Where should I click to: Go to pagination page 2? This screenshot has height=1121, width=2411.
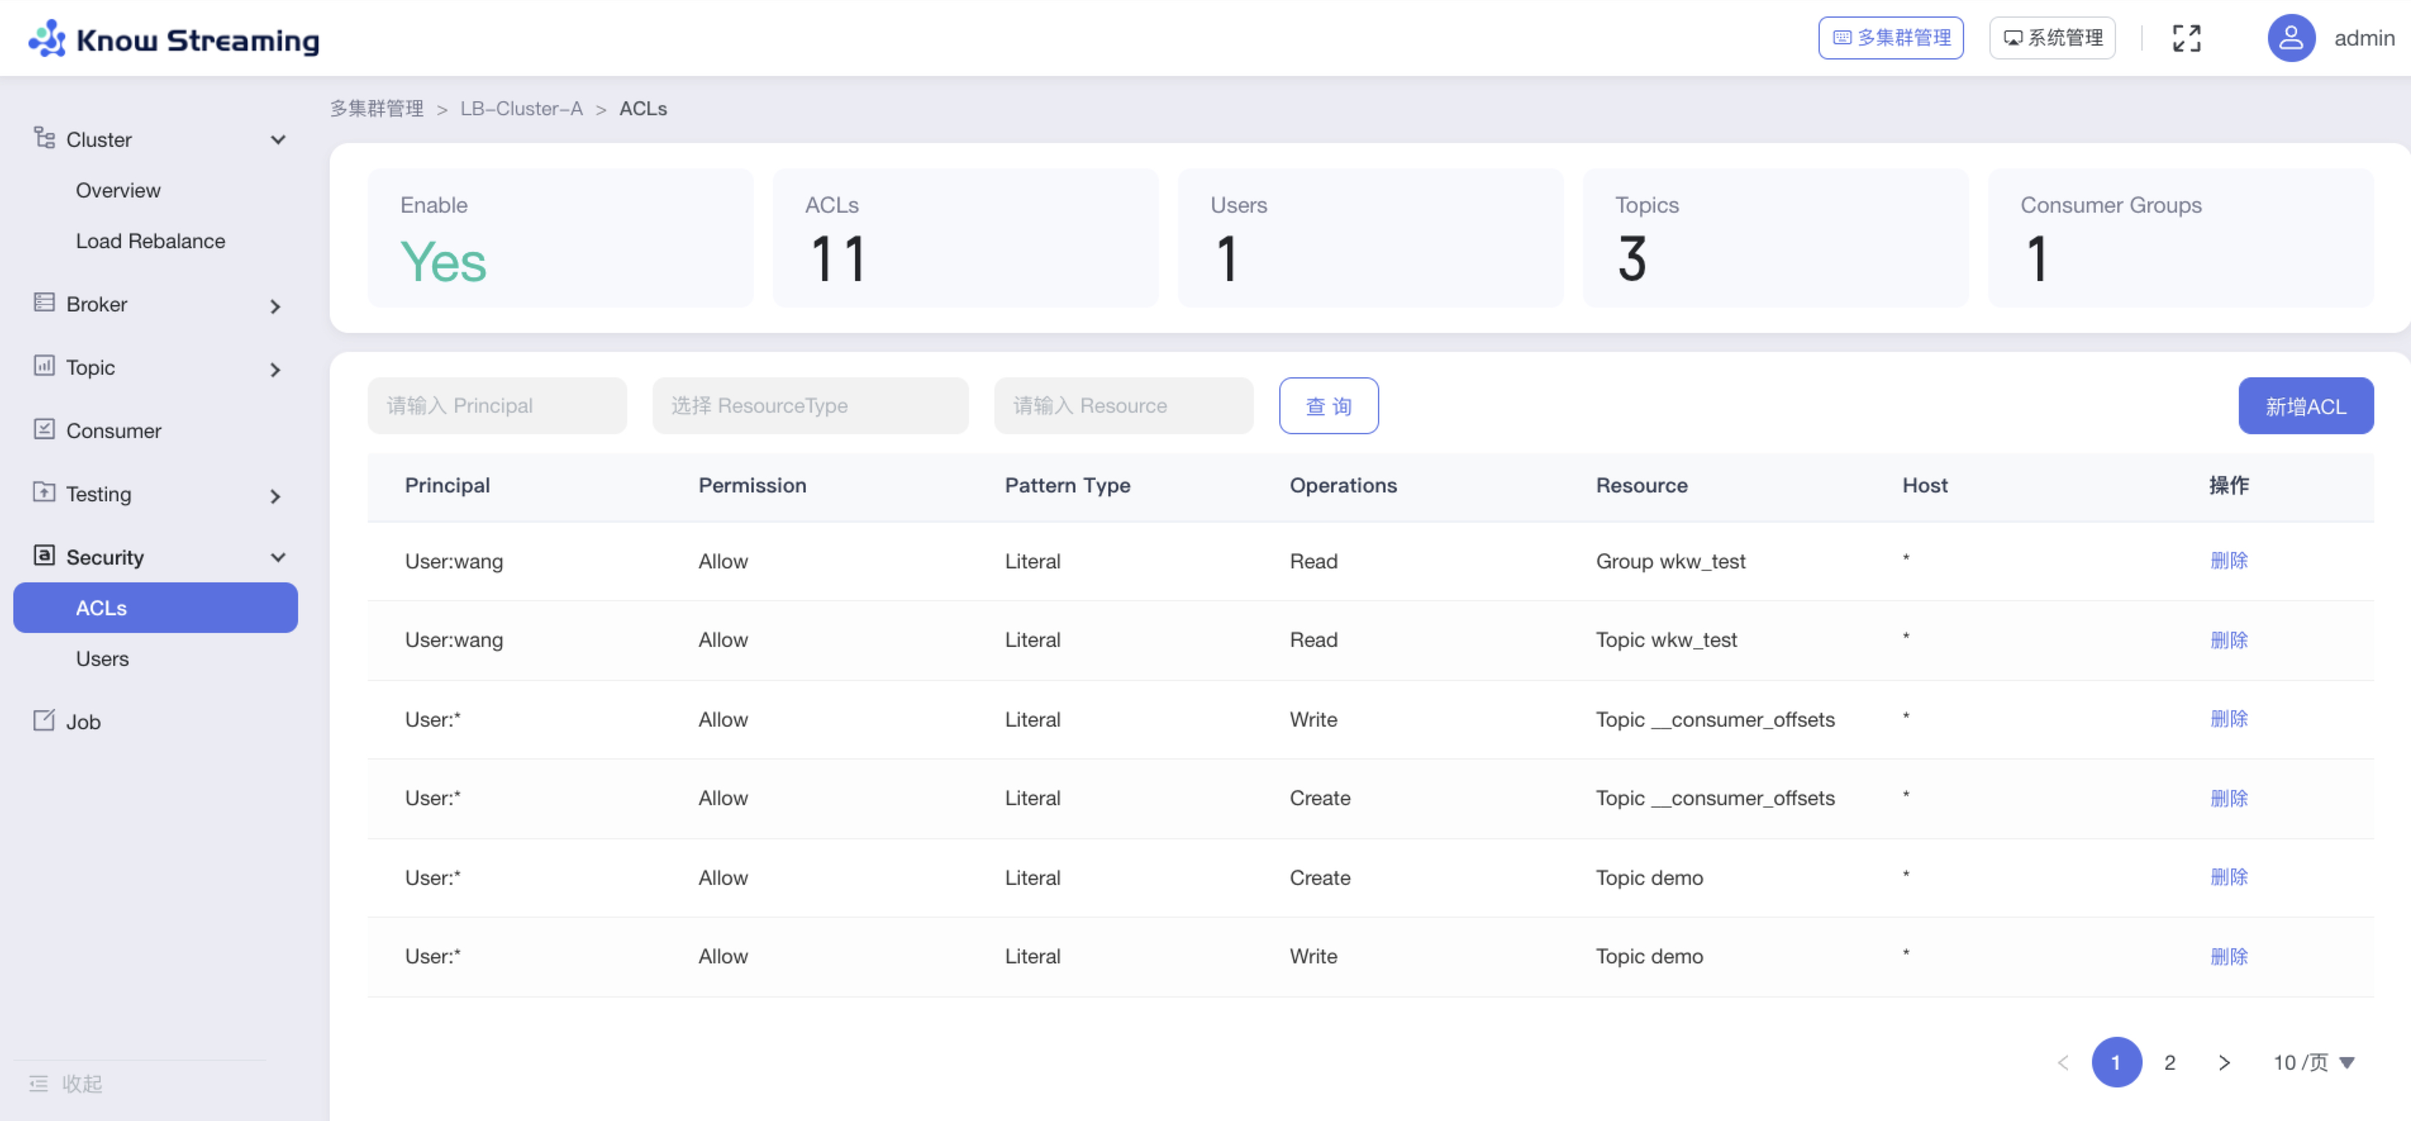[x=2169, y=1062]
